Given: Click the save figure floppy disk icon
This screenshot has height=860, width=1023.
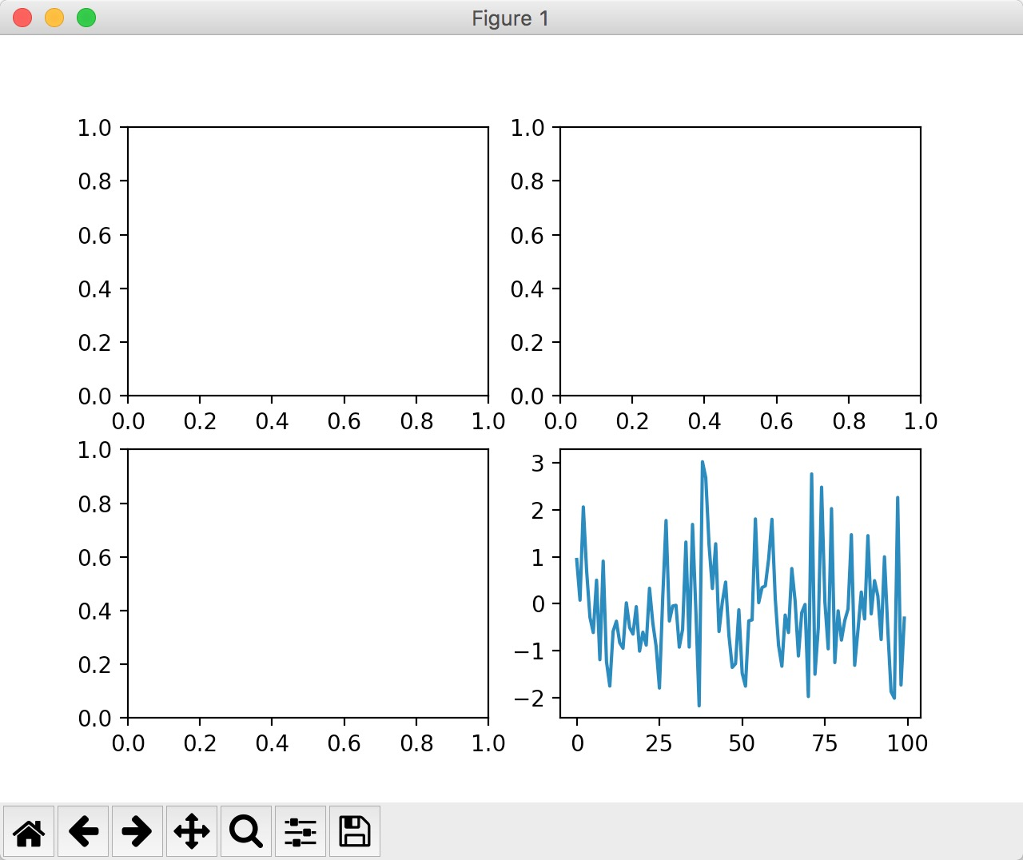Looking at the screenshot, I should (x=354, y=831).
